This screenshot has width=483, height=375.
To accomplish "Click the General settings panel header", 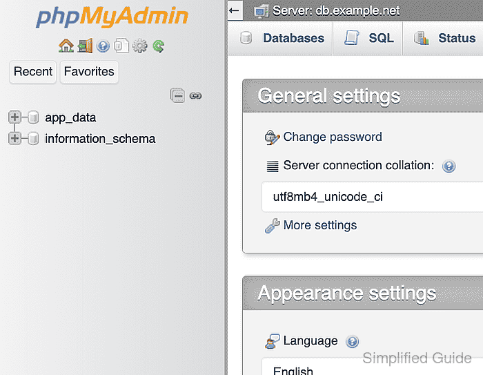I will coord(363,96).
